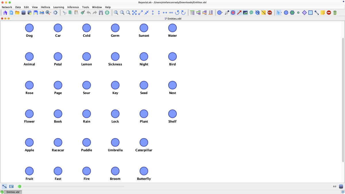Open the Learning menu
The height and width of the screenshot is (194, 345).
[59, 7]
